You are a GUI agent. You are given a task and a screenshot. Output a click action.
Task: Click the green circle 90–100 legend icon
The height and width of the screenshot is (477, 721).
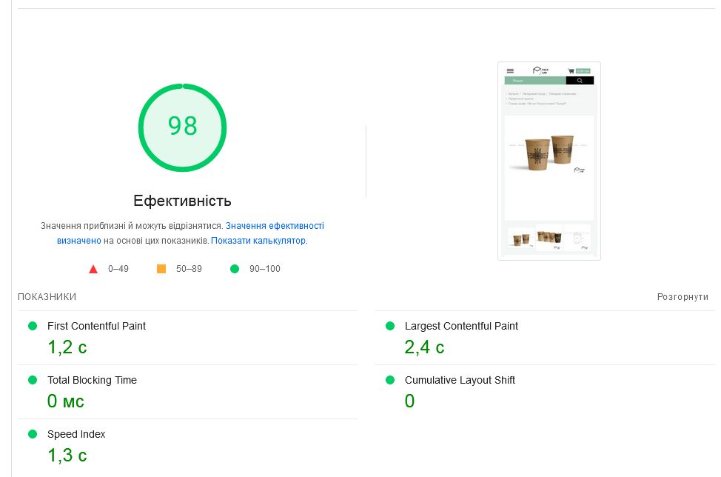tap(235, 269)
